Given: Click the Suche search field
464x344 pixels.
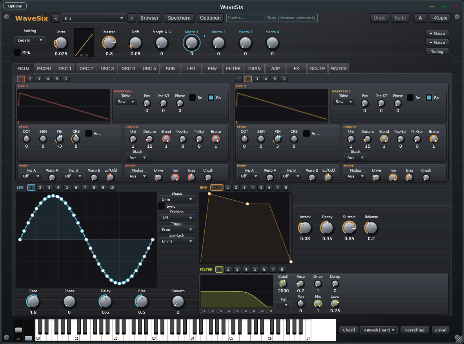Looking at the screenshot, I should coord(245,18).
